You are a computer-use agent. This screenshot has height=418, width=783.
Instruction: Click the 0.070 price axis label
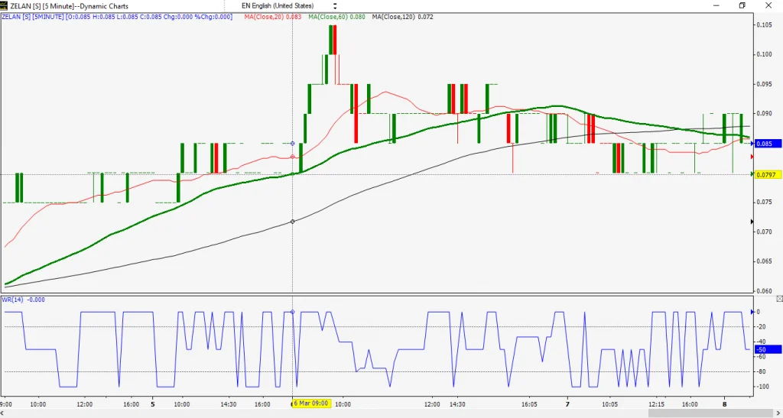pos(765,232)
